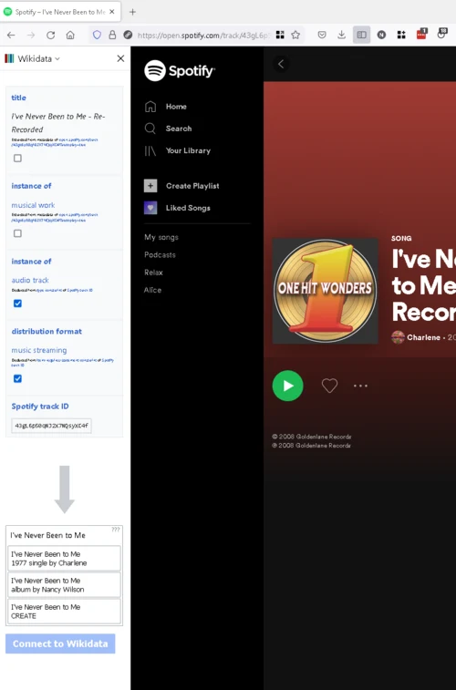Reload the page with the refresh icon

pyautogui.click(x=51, y=36)
